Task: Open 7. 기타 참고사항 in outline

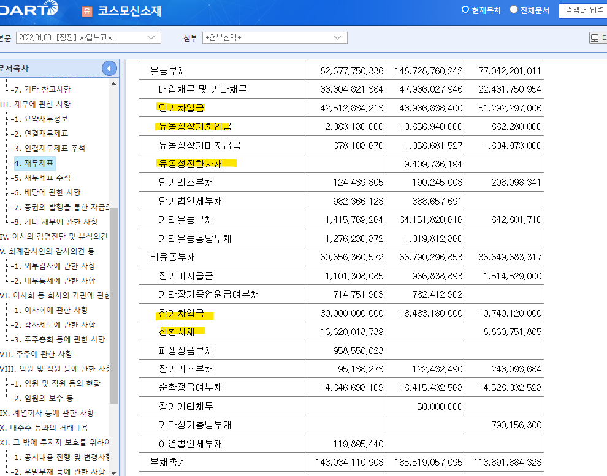Action: [x=42, y=89]
